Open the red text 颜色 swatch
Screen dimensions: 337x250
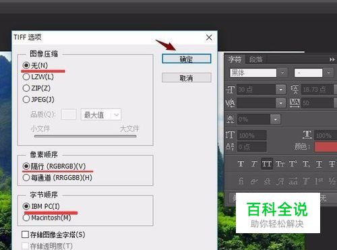[x=326, y=147]
